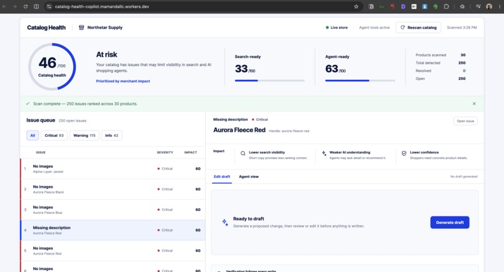Screen dimensions: 504x272
Task: Open the green Evernote elephant extension
Action: coord(435,6)
